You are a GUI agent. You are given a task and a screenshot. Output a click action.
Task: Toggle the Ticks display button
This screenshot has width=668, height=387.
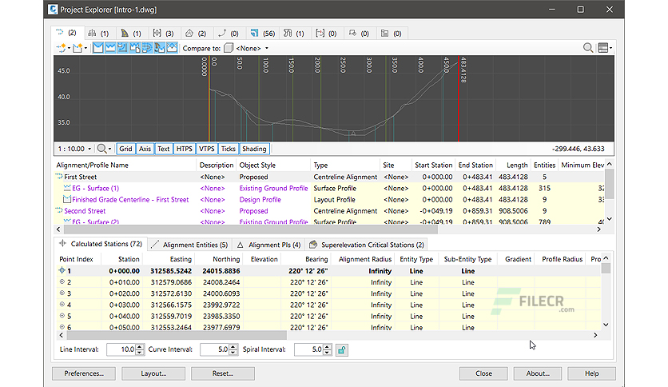coord(228,149)
